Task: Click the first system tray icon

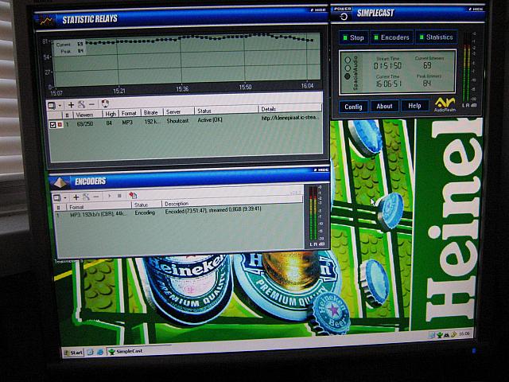Action: click(433, 335)
